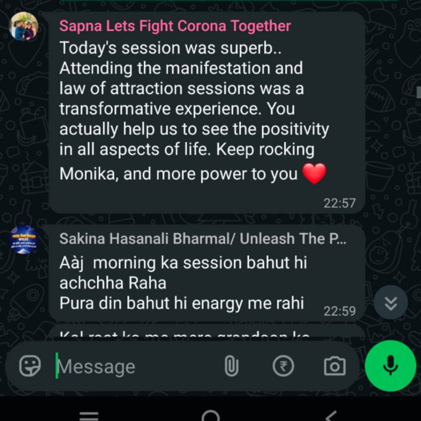Open the emoji sticker picker
421x421 pixels.
pos(30,366)
